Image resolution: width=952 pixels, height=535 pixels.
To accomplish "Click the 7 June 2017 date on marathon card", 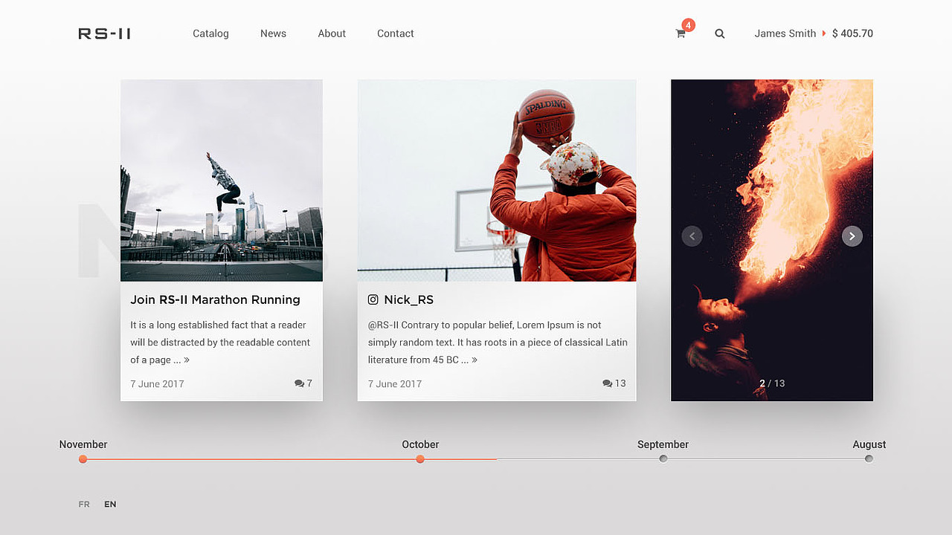I will pos(157,384).
